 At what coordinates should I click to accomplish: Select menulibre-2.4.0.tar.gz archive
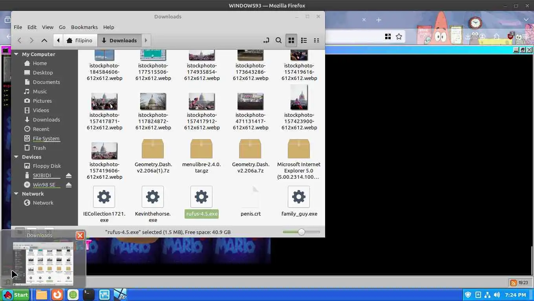(201, 149)
